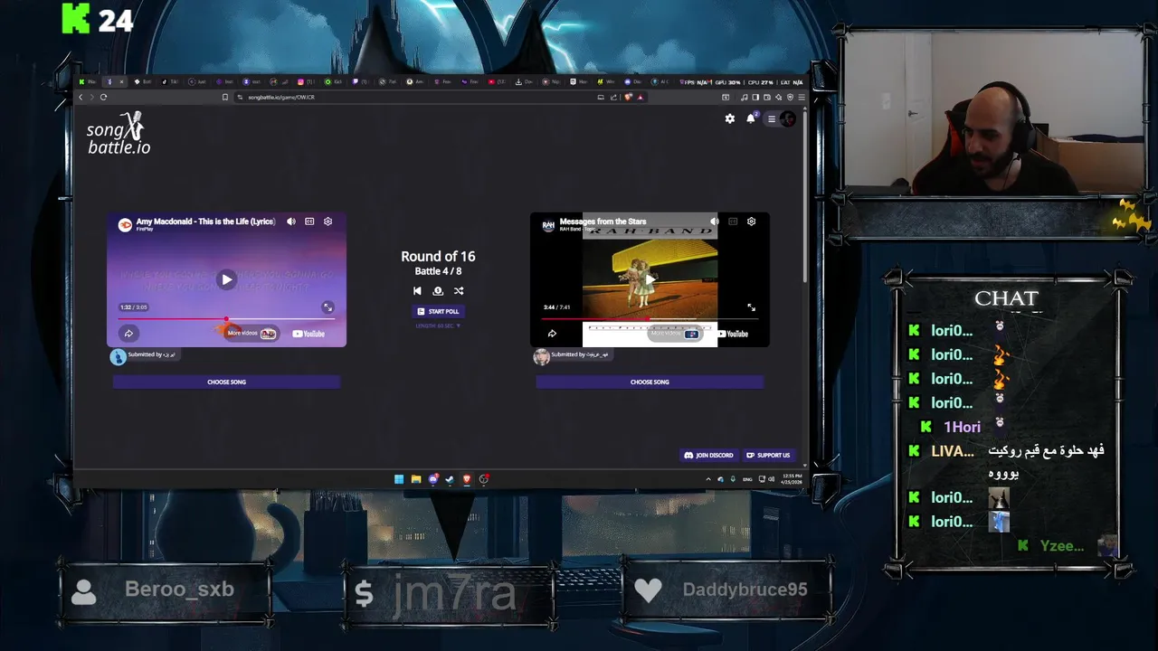The width and height of the screenshot is (1158, 651).
Task: Mute the Messages from the Stars video
Action: (714, 222)
